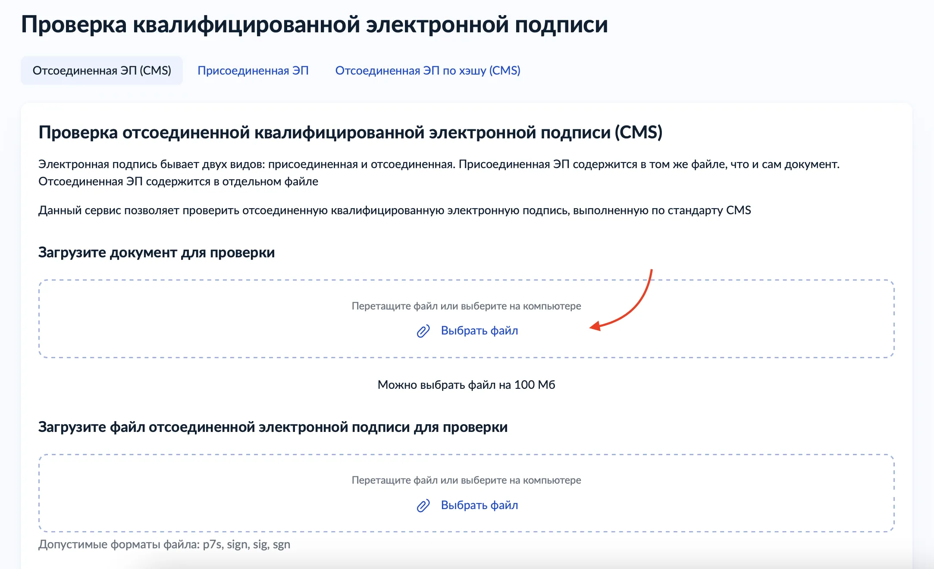Viewport: 934px width, 569px height.
Task: Click 'Выбрать файл' link for the document
Action: pos(479,331)
